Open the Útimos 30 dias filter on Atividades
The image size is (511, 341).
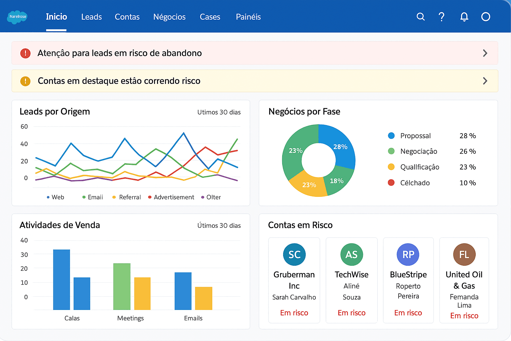[x=219, y=225]
